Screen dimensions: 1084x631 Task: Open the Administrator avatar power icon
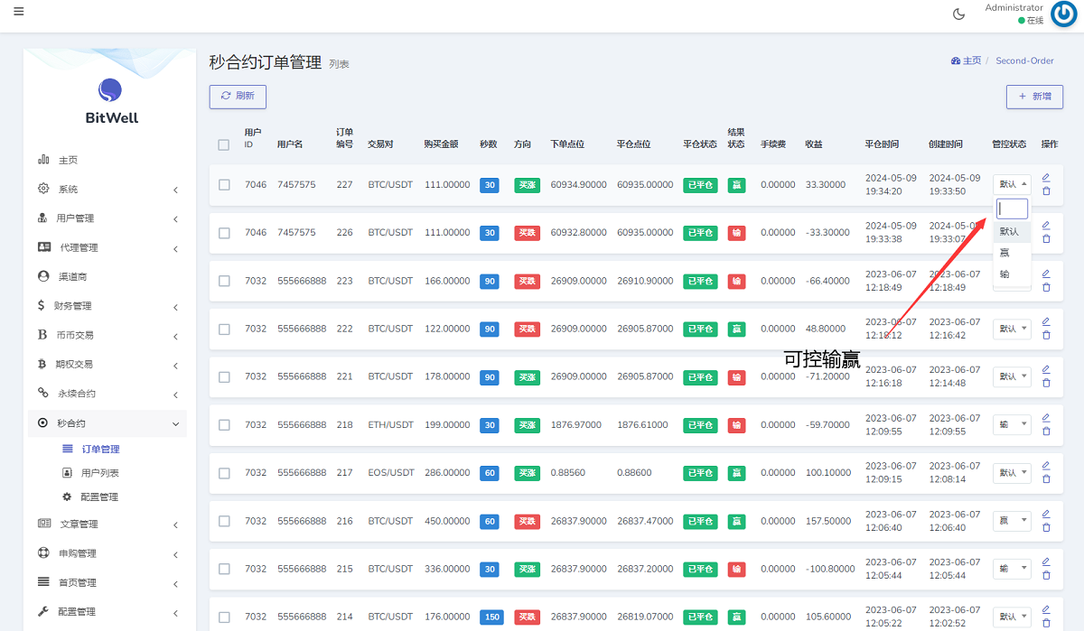pyautogui.click(x=1063, y=14)
